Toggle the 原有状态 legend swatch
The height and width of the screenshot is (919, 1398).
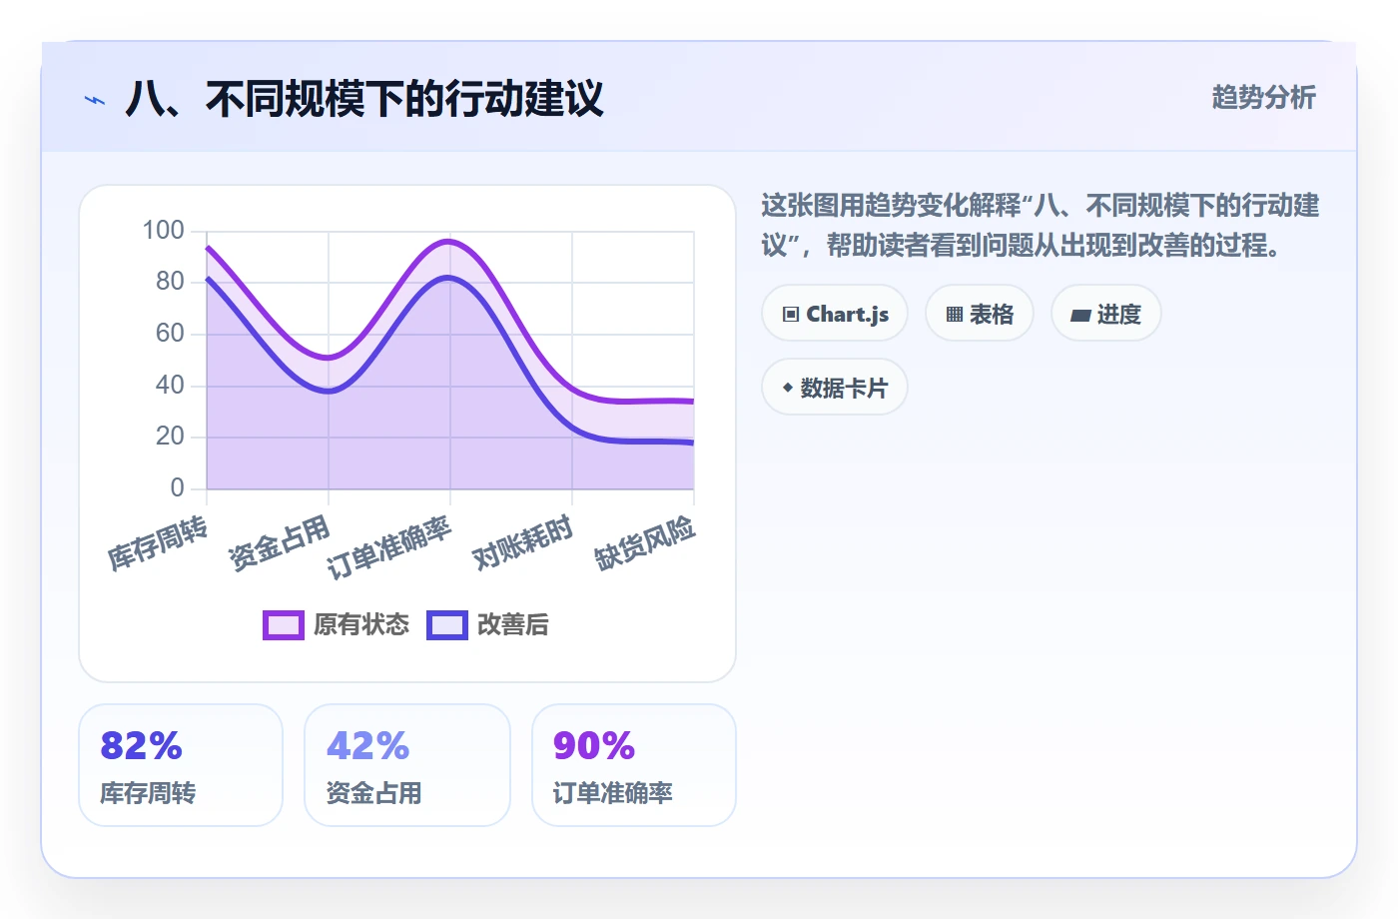pos(284,624)
